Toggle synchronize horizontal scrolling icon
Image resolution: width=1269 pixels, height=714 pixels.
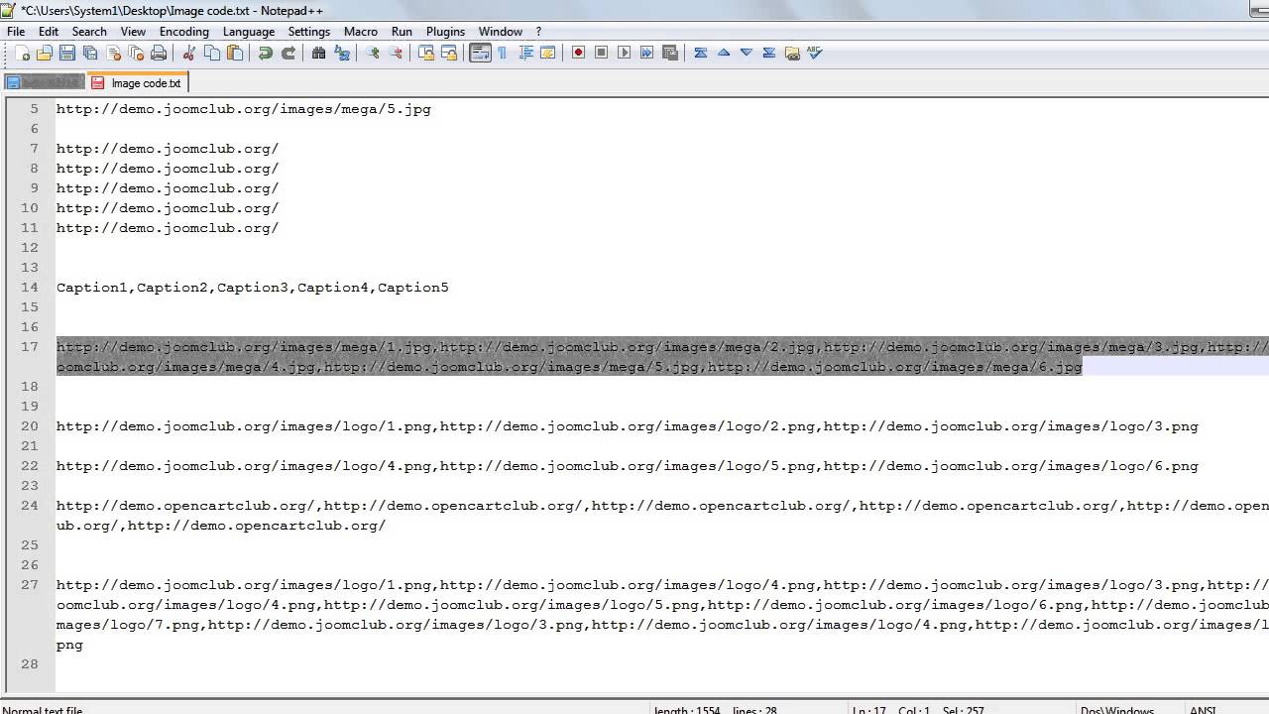(449, 54)
